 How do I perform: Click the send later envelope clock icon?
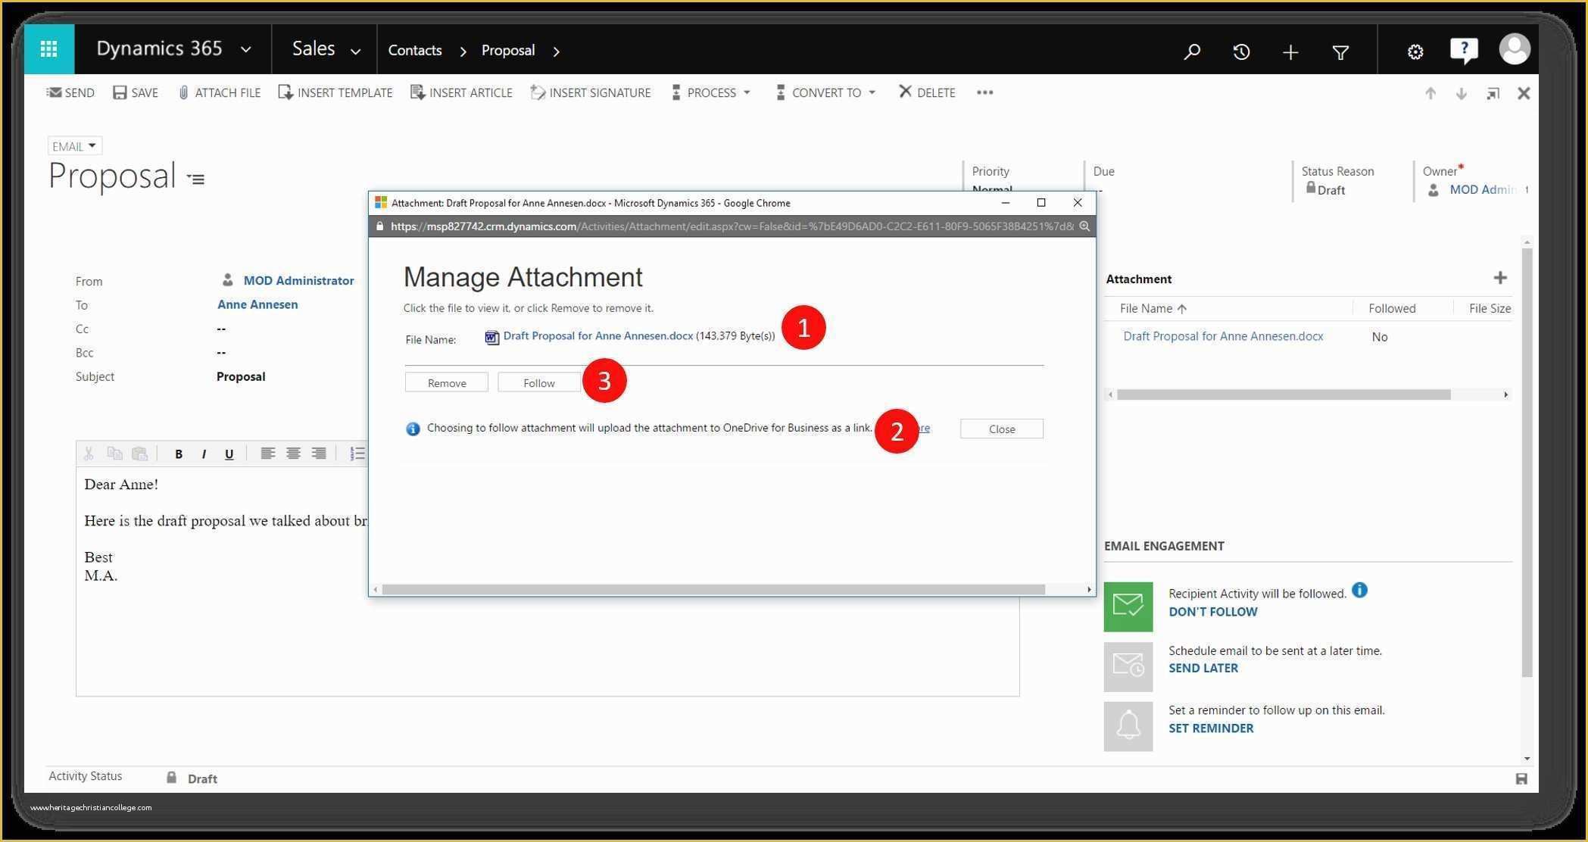pos(1128,667)
